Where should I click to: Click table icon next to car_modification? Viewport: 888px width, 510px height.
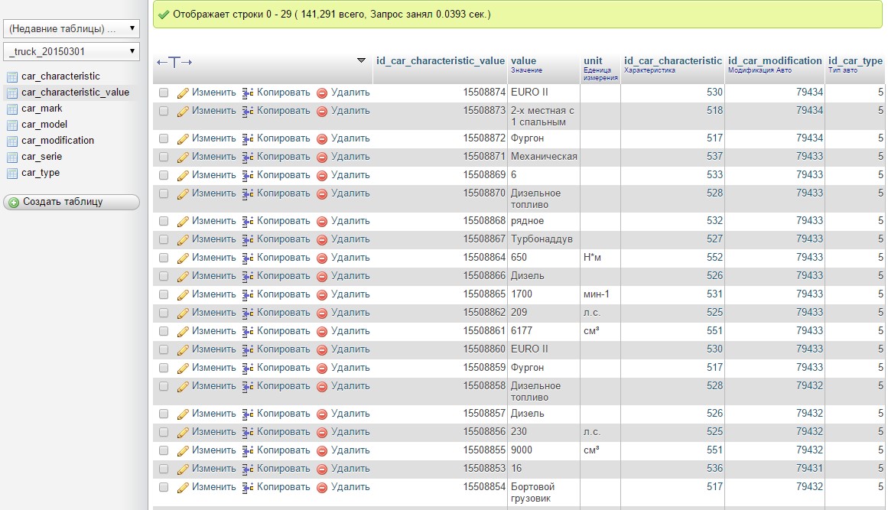[12, 141]
